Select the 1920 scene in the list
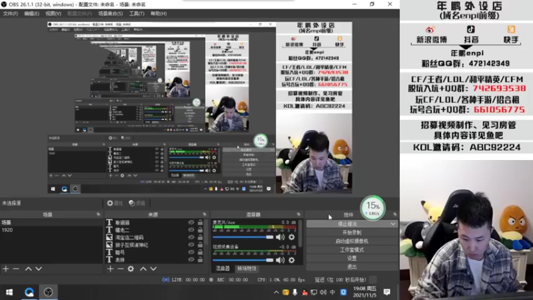Viewport: 533px width, 300px height. point(51,230)
